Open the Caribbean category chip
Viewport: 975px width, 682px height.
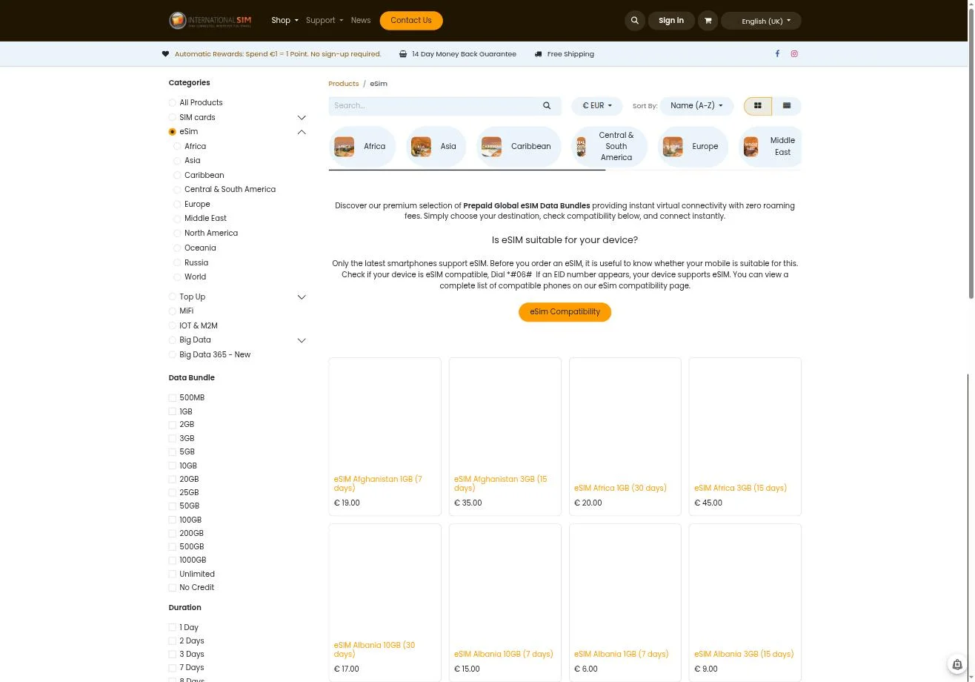(x=519, y=147)
